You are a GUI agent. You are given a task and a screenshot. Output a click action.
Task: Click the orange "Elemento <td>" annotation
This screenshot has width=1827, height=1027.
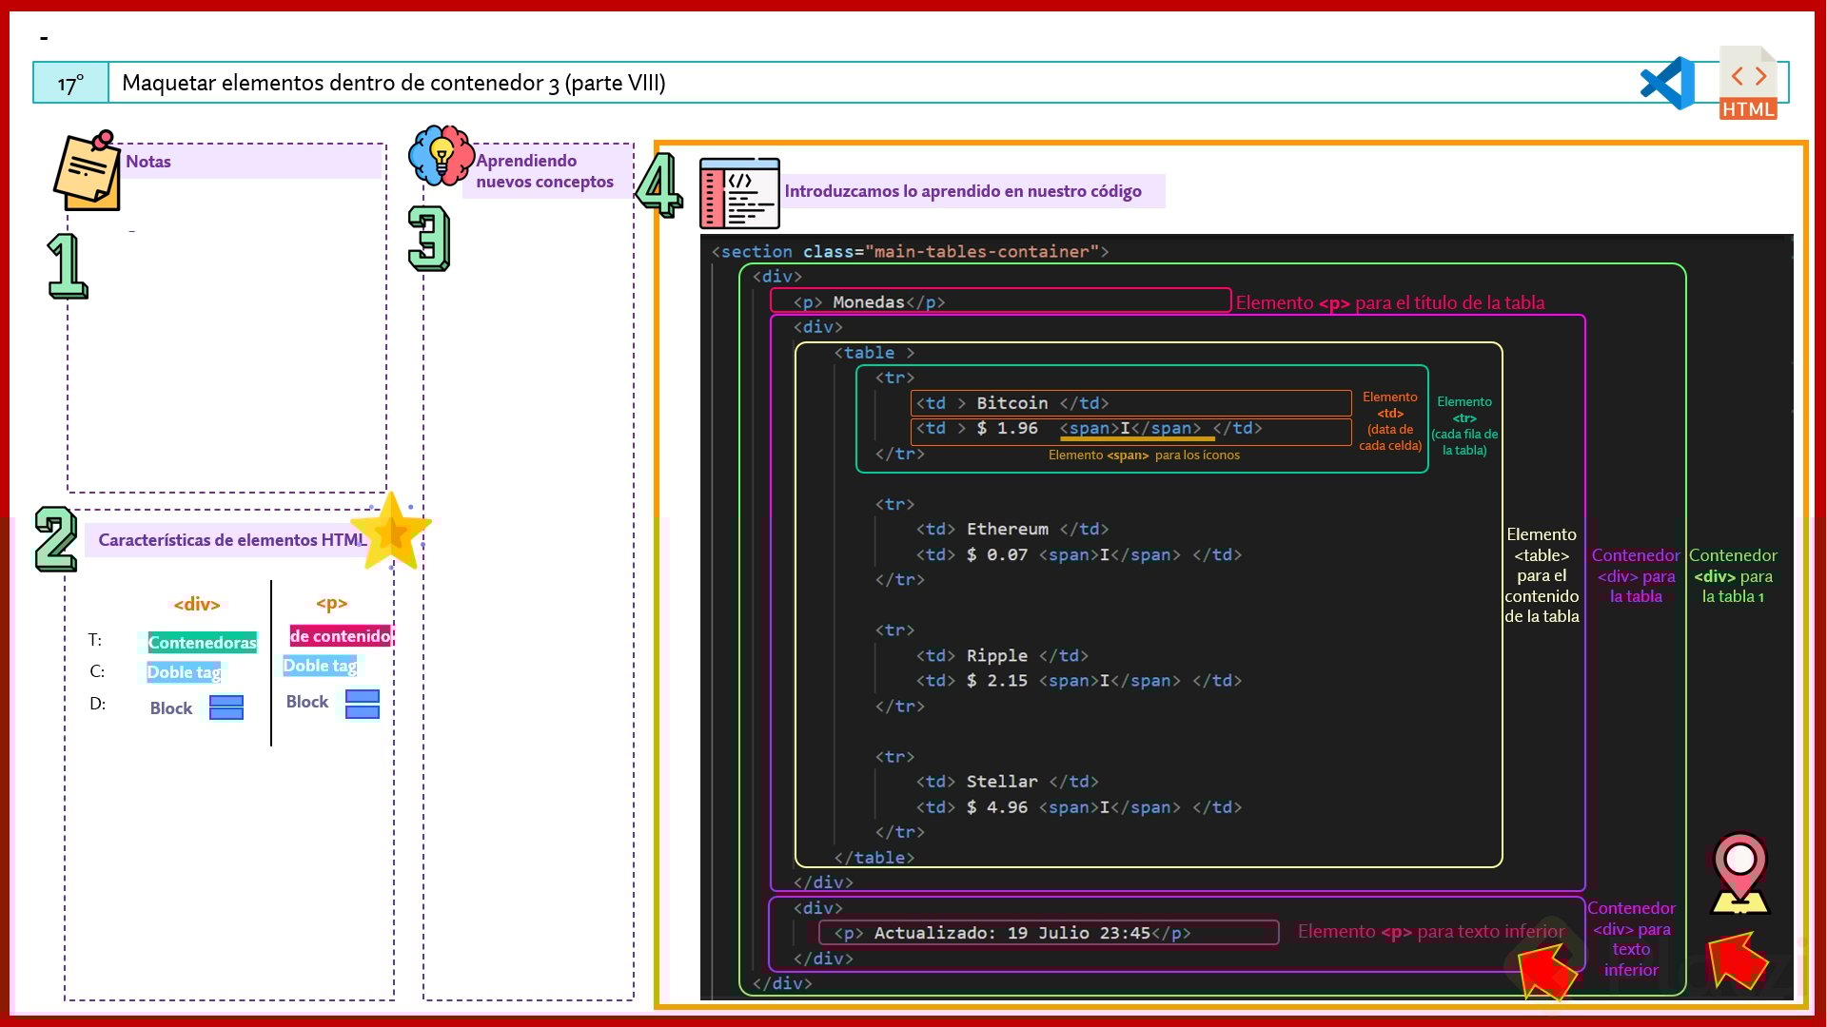tap(1390, 421)
